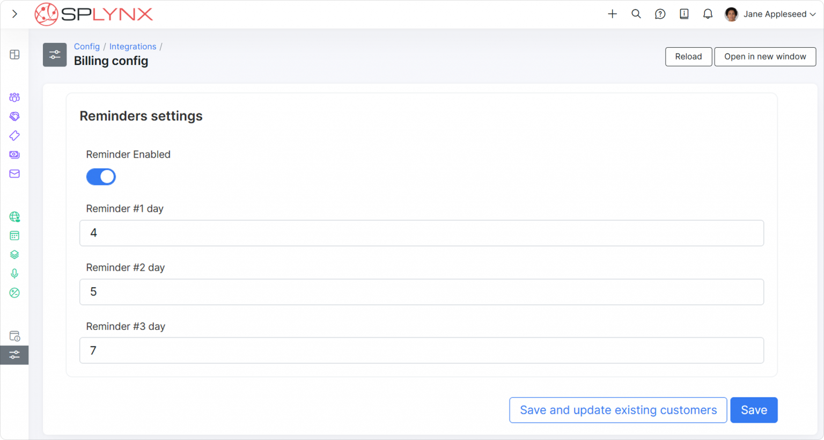Select the CRM handshake icon

[14, 116]
